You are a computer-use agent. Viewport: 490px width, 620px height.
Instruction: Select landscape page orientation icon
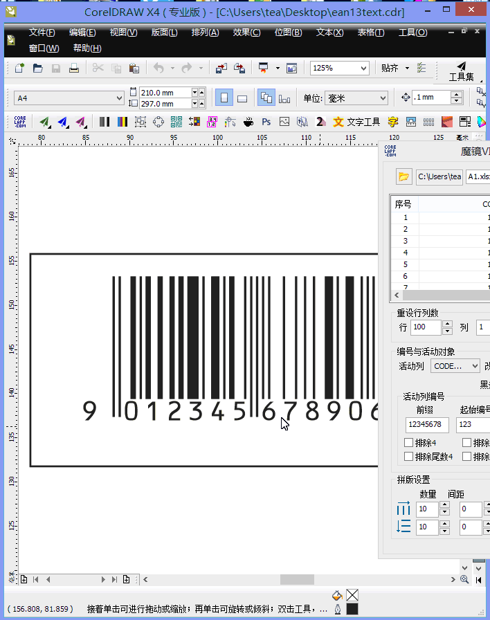[242, 98]
